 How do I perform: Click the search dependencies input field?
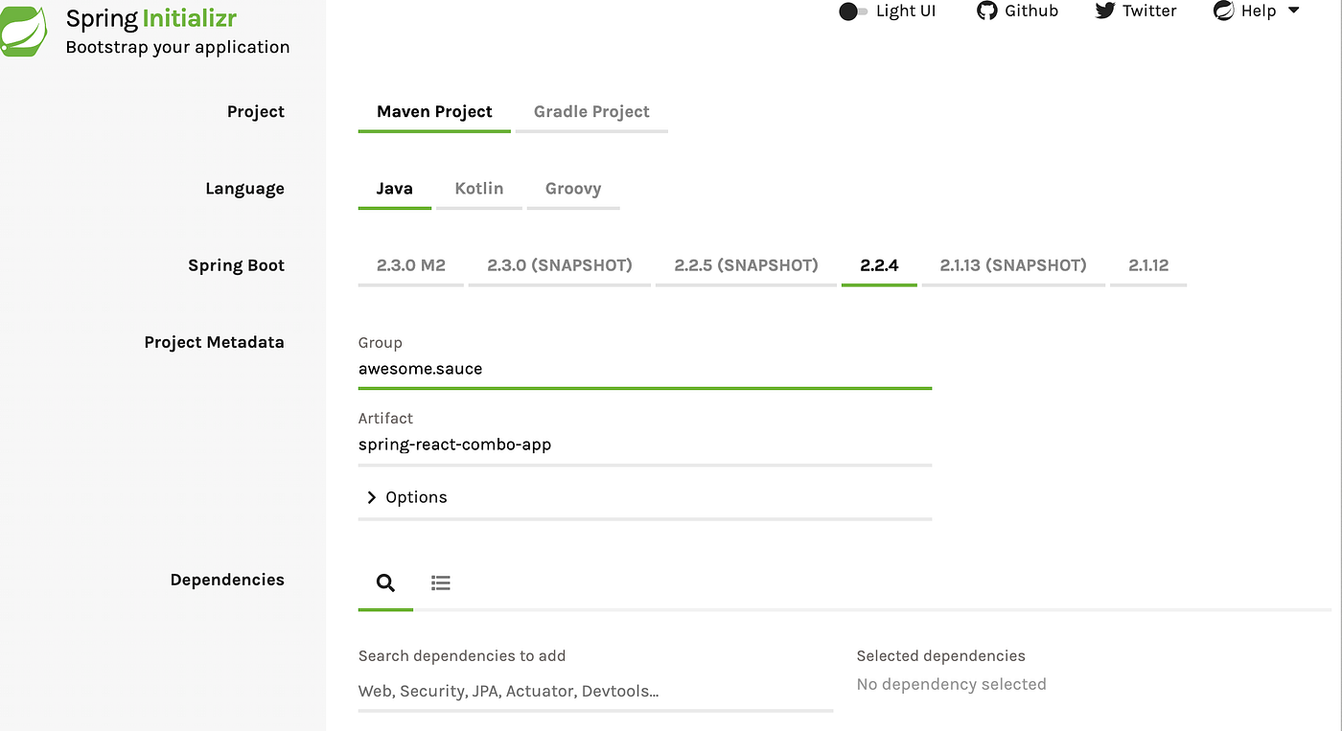(594, 691)
